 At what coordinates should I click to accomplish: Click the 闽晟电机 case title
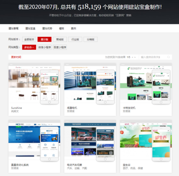[72, 108]
